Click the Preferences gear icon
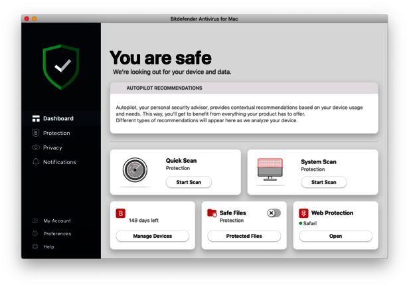The width and height of the screenshot is (409, 287). pyautogui.click(x=35, y=233)
